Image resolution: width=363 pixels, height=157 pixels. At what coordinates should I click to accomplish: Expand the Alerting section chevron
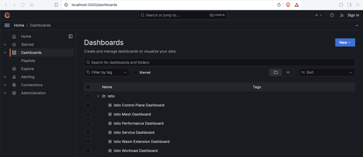[x=5, y=77]
